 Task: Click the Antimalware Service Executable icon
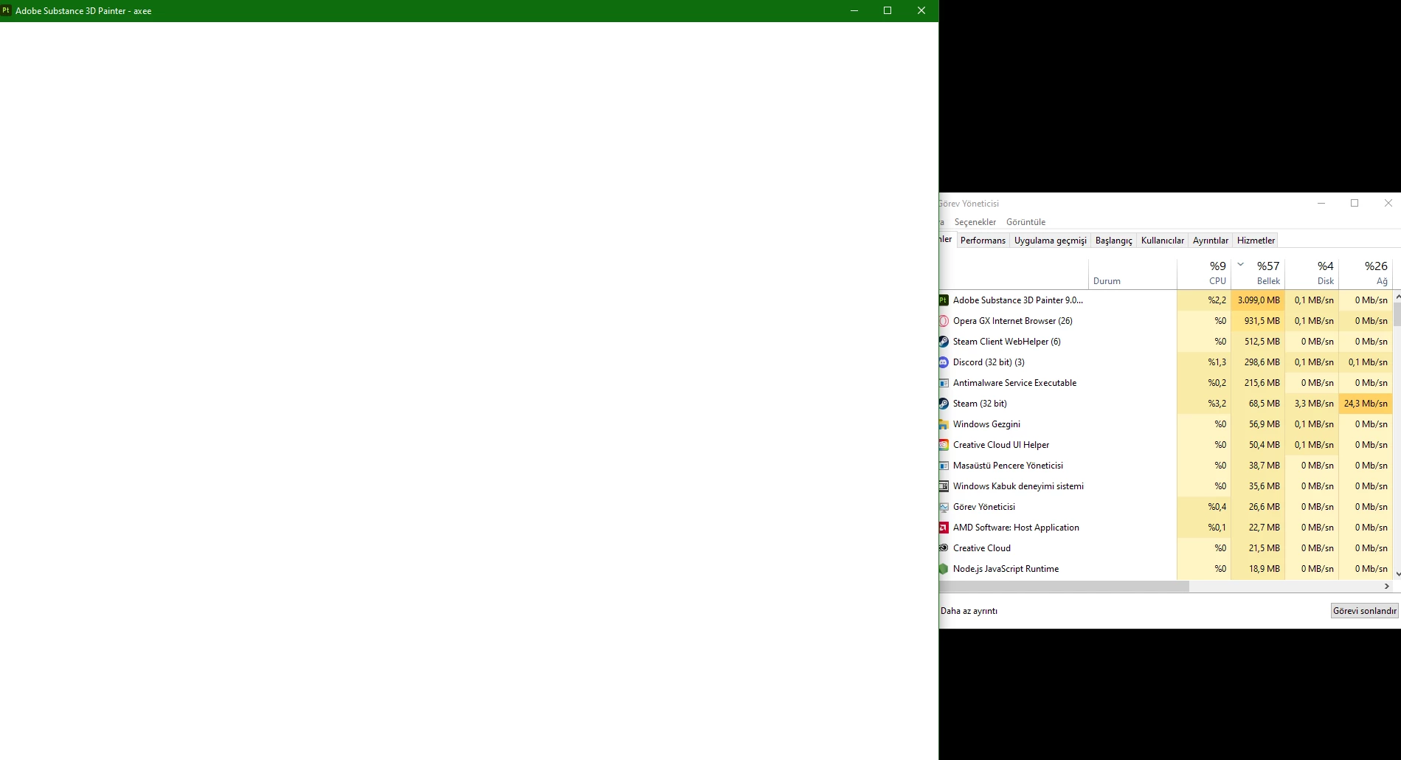944,383
